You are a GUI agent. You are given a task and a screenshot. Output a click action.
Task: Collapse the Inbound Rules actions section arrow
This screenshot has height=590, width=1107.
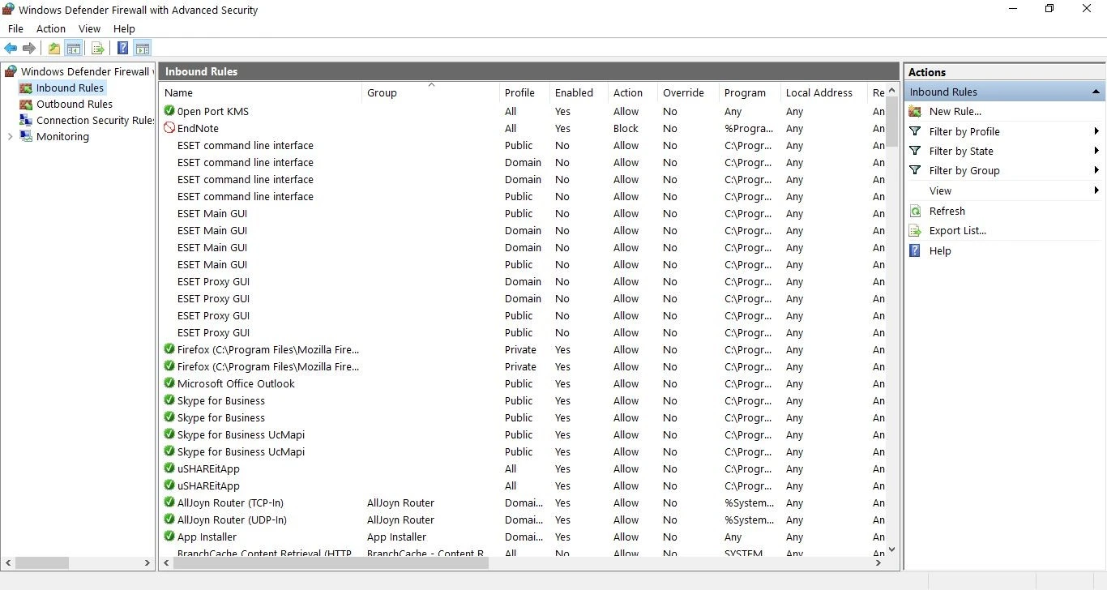pos(1096,92)
